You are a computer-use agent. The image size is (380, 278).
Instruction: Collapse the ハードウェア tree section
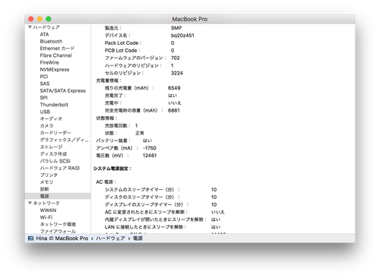tap(30, 27)
